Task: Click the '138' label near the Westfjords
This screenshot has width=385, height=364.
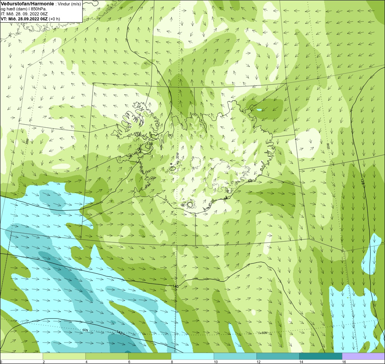Action: (149, 144)
